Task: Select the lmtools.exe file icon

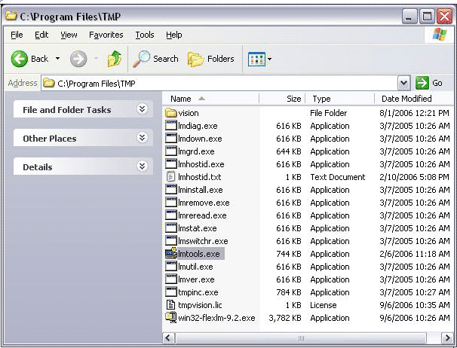Action: [x=171, y=254]
